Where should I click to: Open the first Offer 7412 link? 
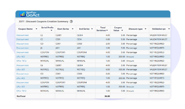tap(21, 61)
